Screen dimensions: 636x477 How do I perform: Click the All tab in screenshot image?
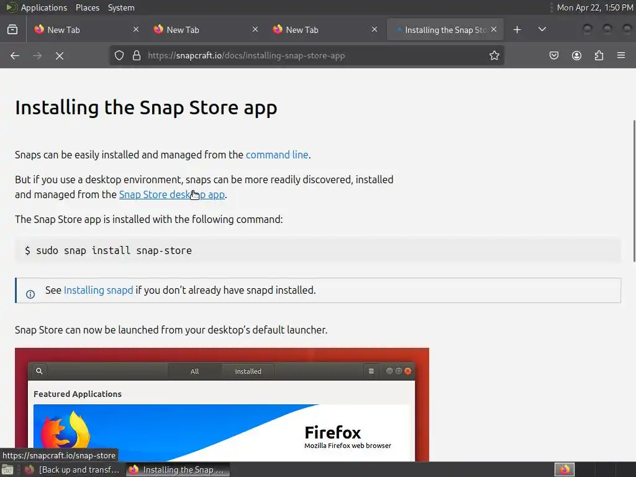pos(194,371)
